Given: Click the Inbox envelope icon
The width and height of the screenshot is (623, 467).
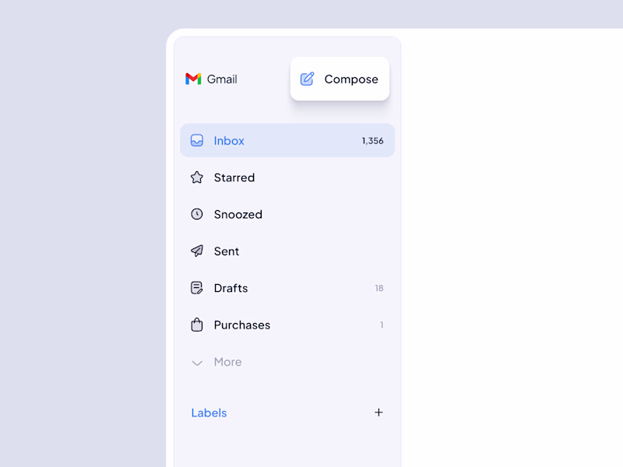Looking at the screenshot, I should point(197,141).
